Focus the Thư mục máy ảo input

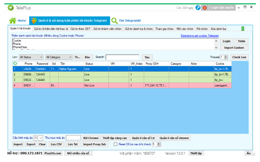coord(73,138)
